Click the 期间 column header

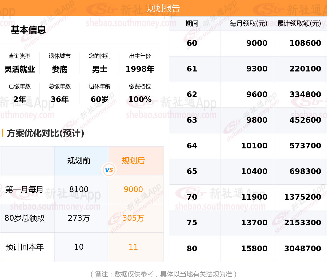click(192, 23)
